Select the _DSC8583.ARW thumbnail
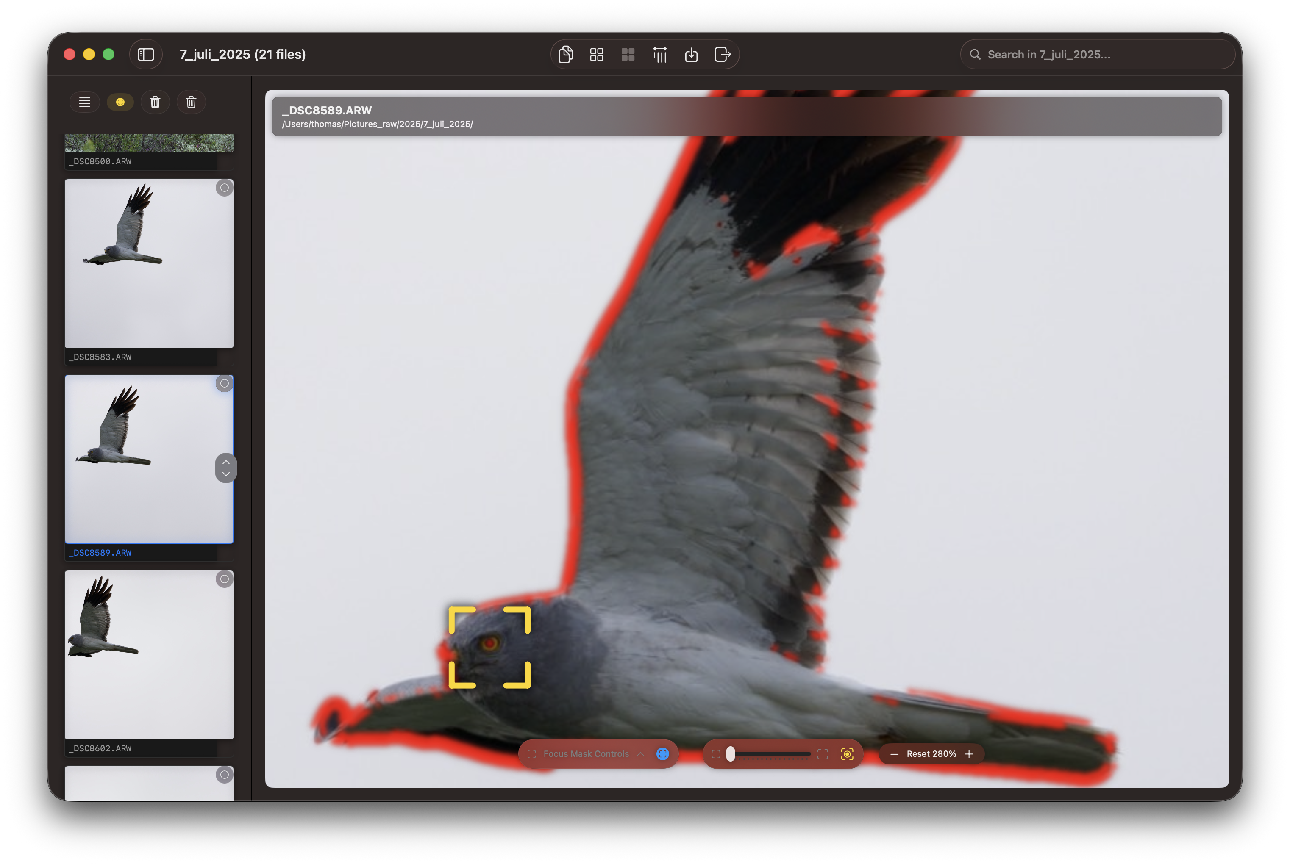The image size is (1290, 864). click(149, 263)
